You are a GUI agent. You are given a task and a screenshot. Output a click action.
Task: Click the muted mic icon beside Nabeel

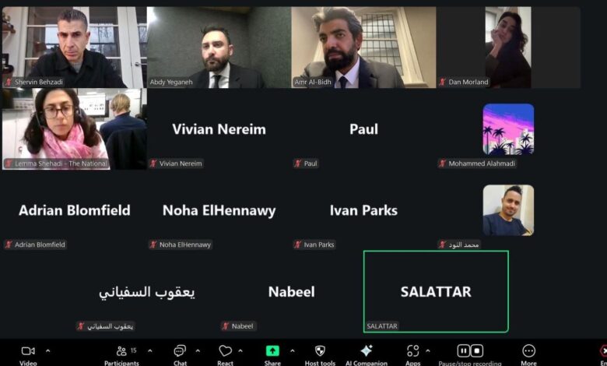(x=226, y=326)
